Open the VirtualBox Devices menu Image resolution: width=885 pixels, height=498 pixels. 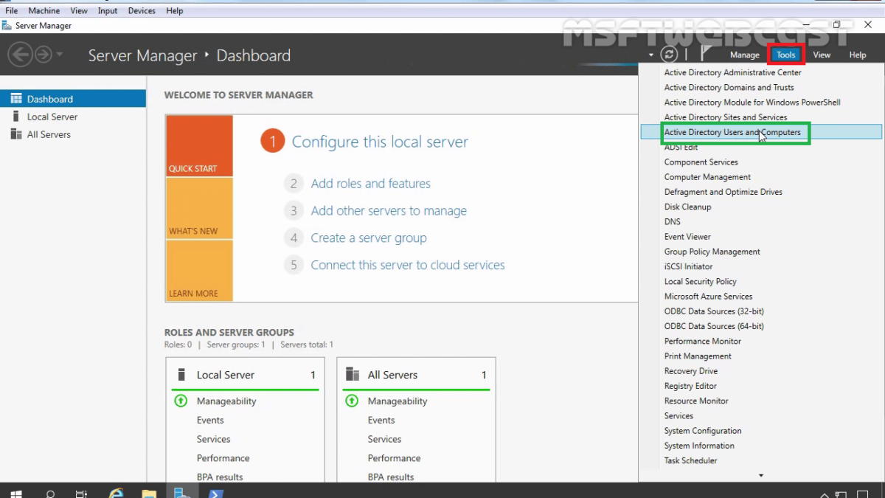pyautogui.click(x=142, y=11)
